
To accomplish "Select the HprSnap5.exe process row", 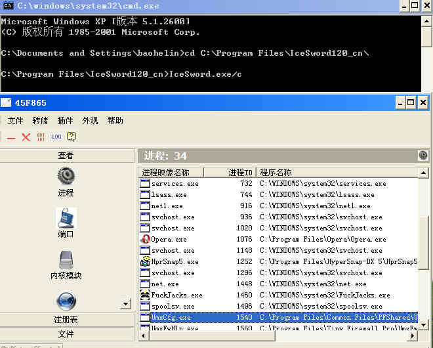I will pos(278,261).
